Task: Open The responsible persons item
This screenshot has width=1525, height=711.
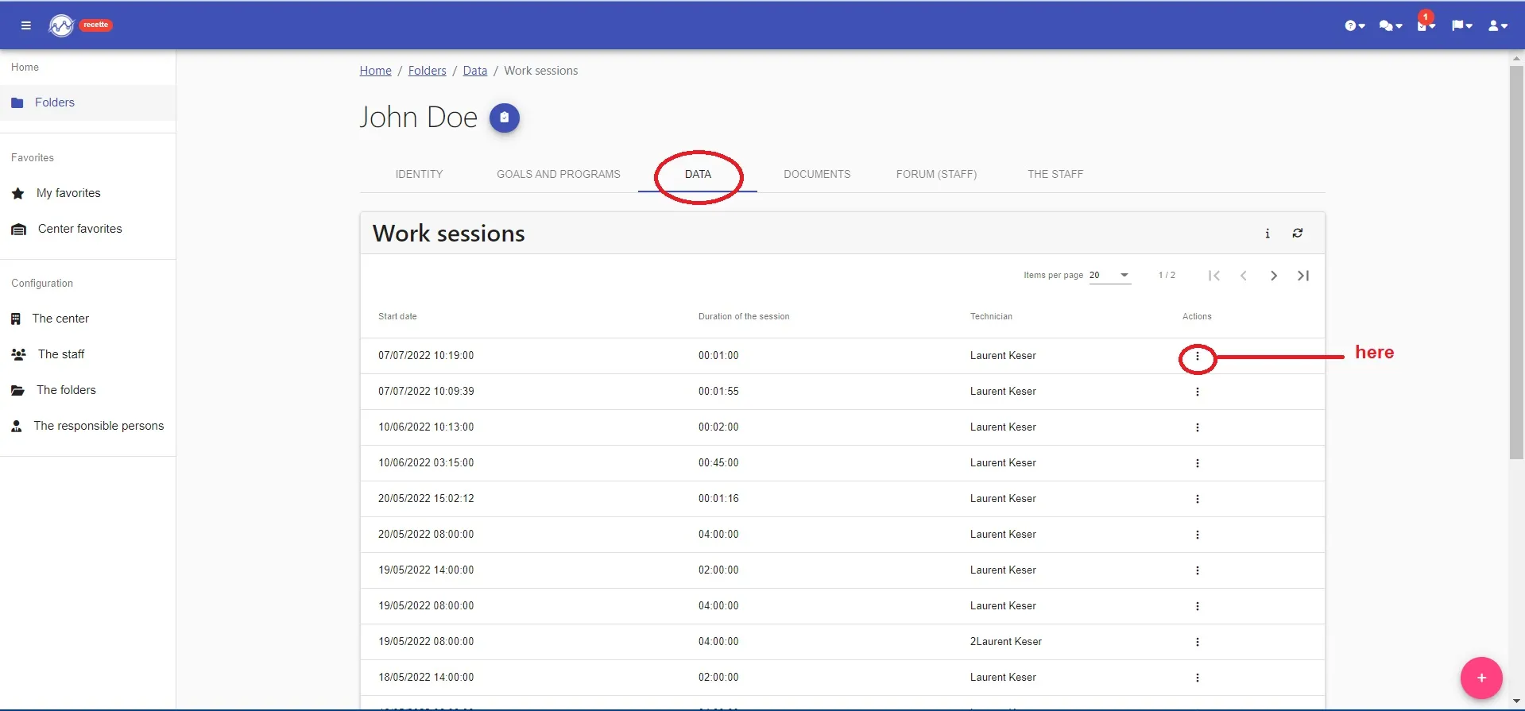Action: click(87, 426)
